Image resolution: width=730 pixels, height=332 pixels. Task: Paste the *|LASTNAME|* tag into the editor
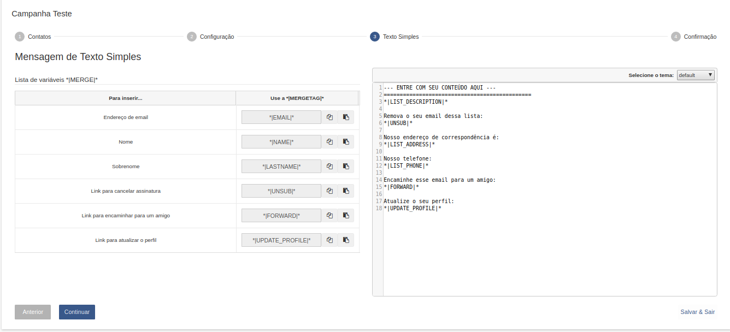346,167
